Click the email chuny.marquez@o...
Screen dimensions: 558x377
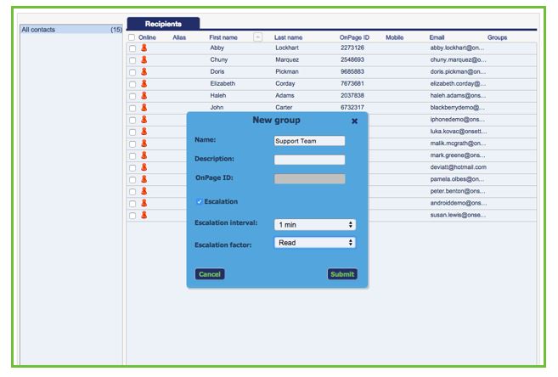pos(458,59)
